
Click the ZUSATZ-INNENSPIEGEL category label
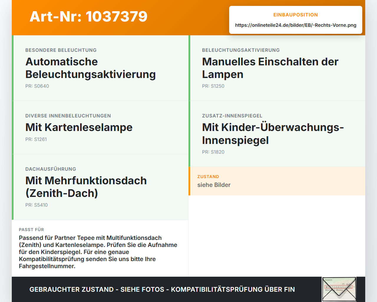[x=232, y=116]
